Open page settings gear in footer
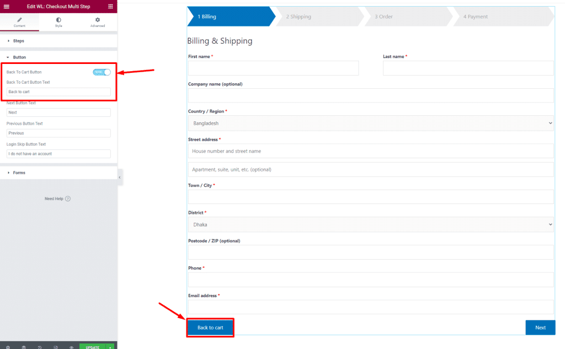The width and height of the screenshot is (565, 349). tap(8, 347)
